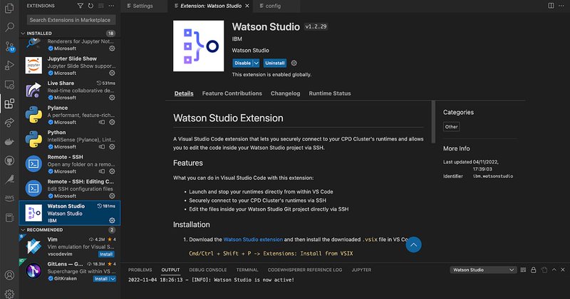Click Search Extensions in Marketplace field
Screen dimensions: 570x299
click(x=71, y=20)
